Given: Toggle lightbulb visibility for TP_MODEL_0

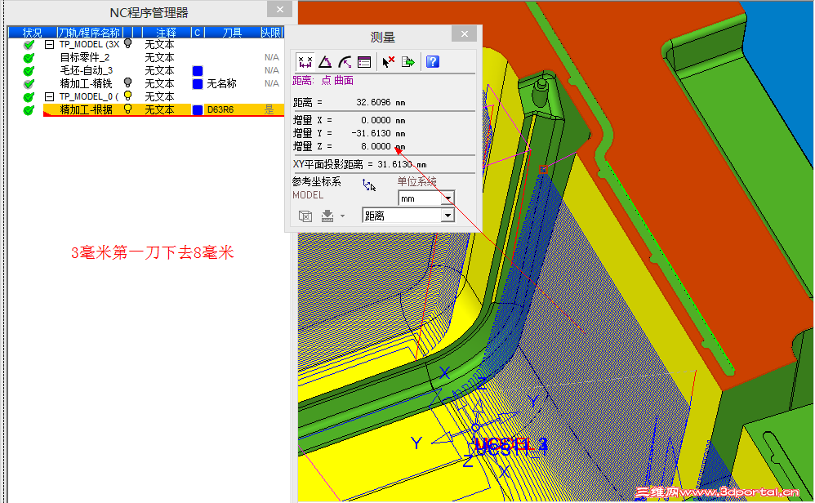Looking at the screenshot, I should (x=127, y=96).
